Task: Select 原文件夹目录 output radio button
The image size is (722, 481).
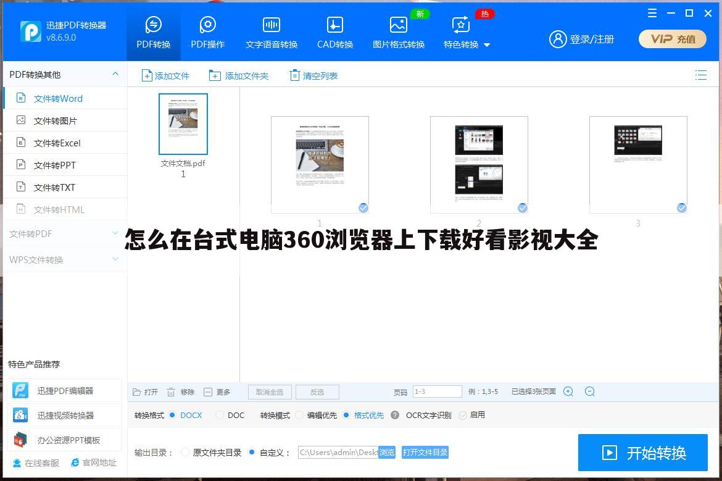Action: pyautogui.click(x=185, y=453)
